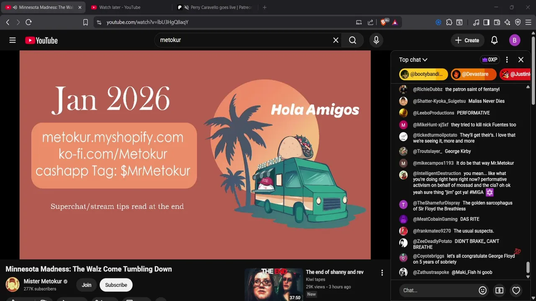Viewport: 536px width, 301px height.
Task: Open a new browser tab
Action: click(x=264, y=7)
